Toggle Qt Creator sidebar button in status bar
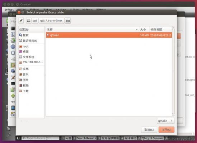 (18, 138)
